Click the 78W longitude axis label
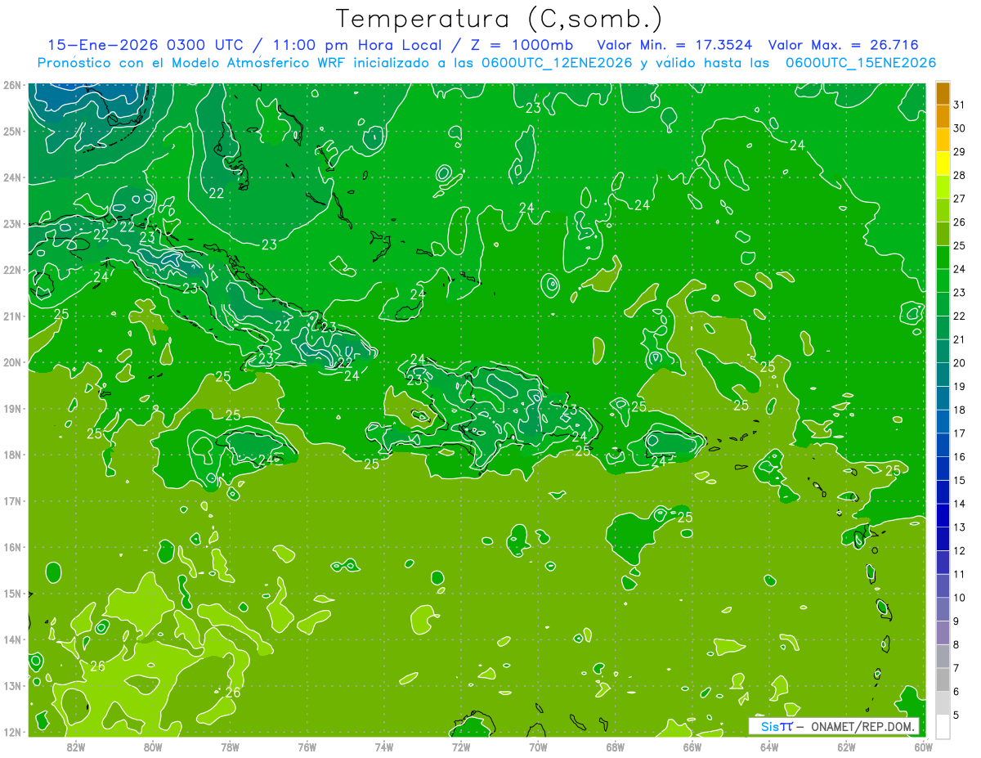The width and height of the screenshot is (981, 758). [x=230, y=747]
